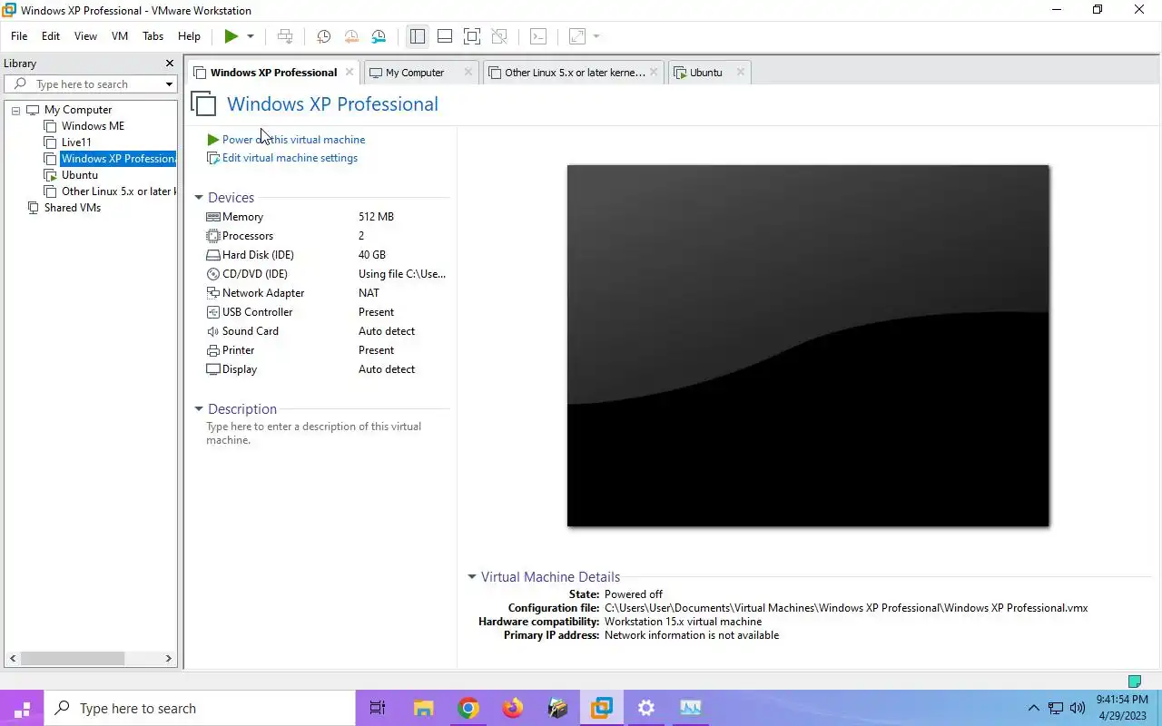
Task: Click the Library search input field
Action: (89, 84)
